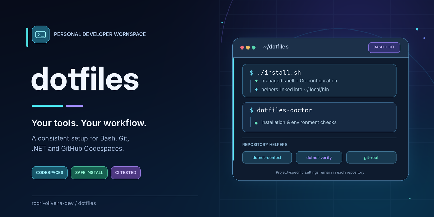
Task: Select the SAFE INSTALL badge
Action: click(x=89, y=173)
